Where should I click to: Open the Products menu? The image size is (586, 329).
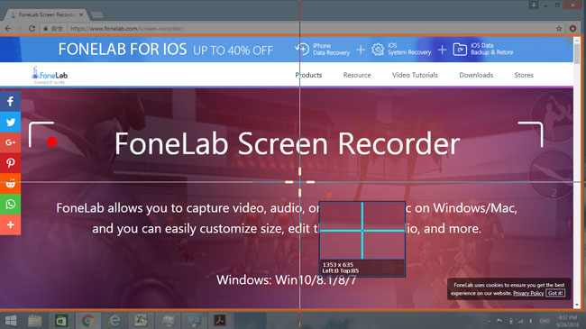point(308,75)
